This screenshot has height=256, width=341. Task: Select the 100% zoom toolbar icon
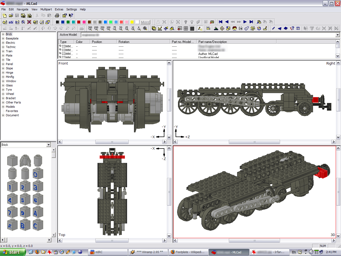pos(108,28)
